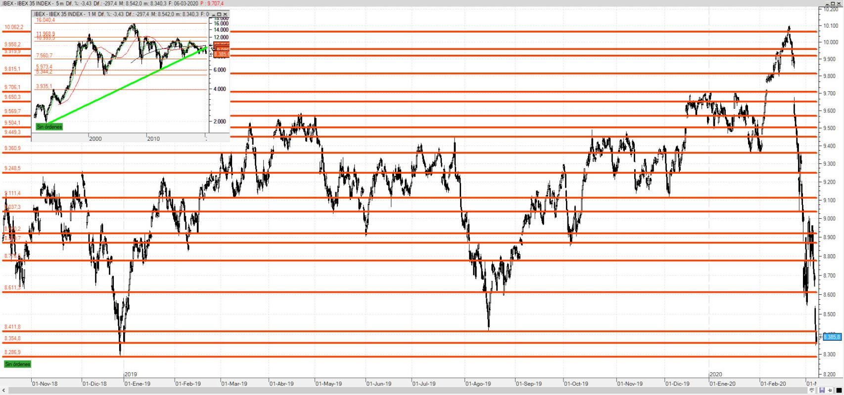Click the 01-Mar-19 date on time axis
Screen dimensions: 844x395
click(234, 383)
